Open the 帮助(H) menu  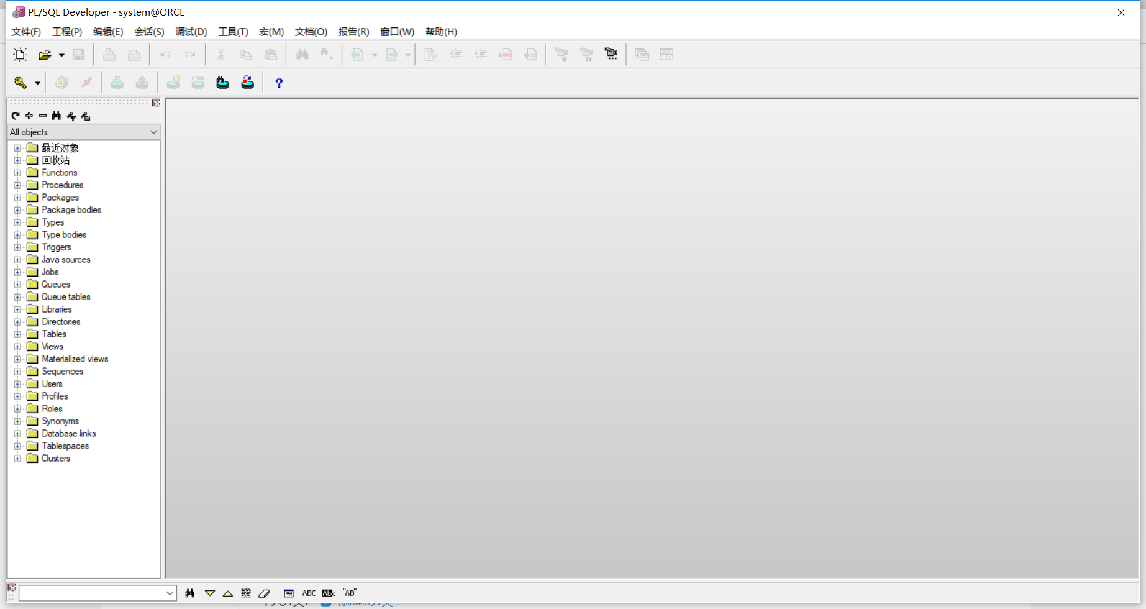point(441,32)
